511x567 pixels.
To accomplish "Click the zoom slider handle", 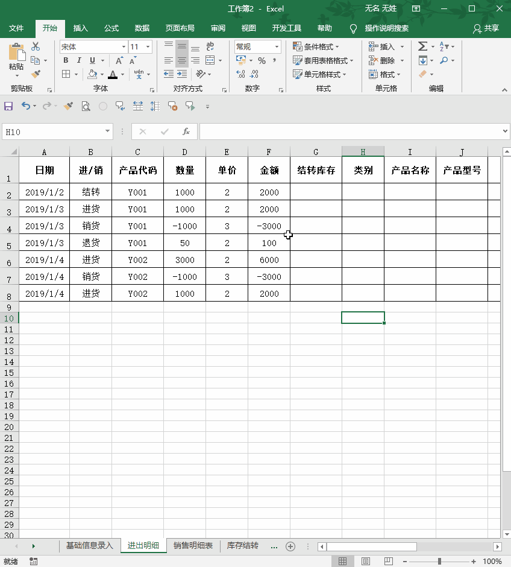I will tap(439, 561).
